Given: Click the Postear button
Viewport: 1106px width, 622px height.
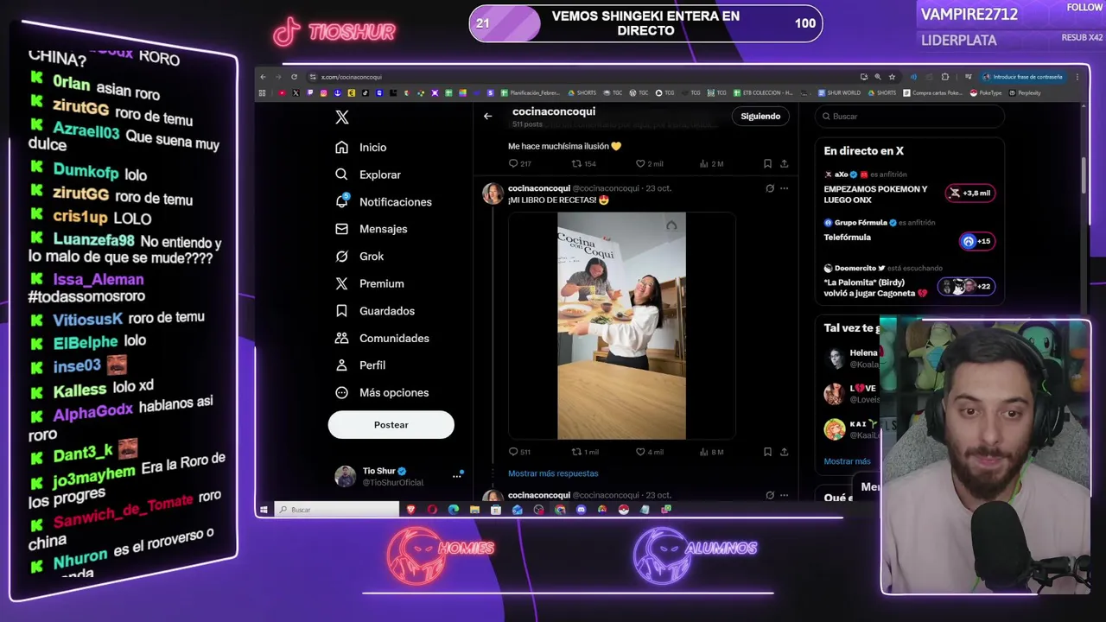Looking at the screenshot, I should [391, 425].
